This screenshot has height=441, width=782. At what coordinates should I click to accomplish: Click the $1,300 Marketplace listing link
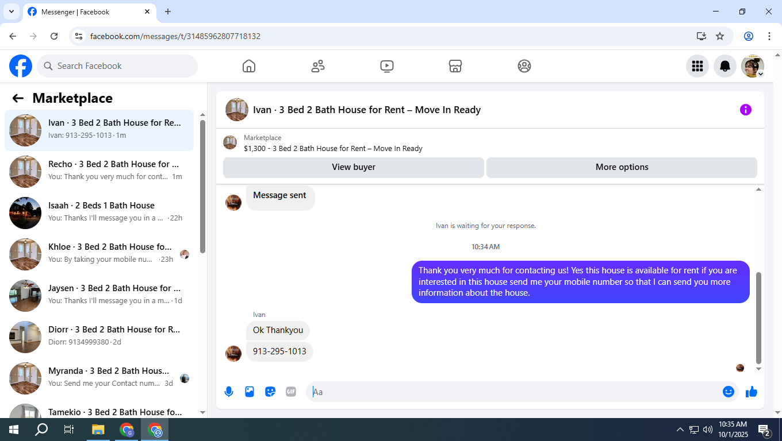[x=333, y=148]
